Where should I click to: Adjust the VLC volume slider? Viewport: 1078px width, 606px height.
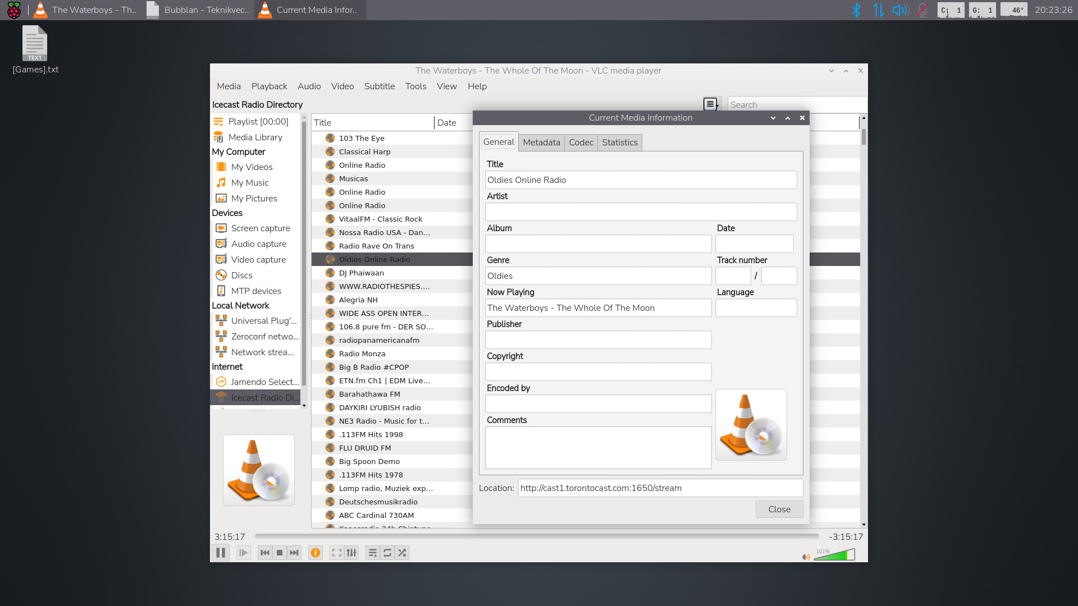pyautogui.click(x=834, y=555)
